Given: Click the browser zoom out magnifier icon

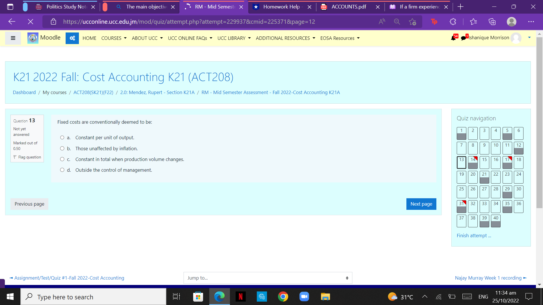Looking at the screenshot, I should coord(397,22).
